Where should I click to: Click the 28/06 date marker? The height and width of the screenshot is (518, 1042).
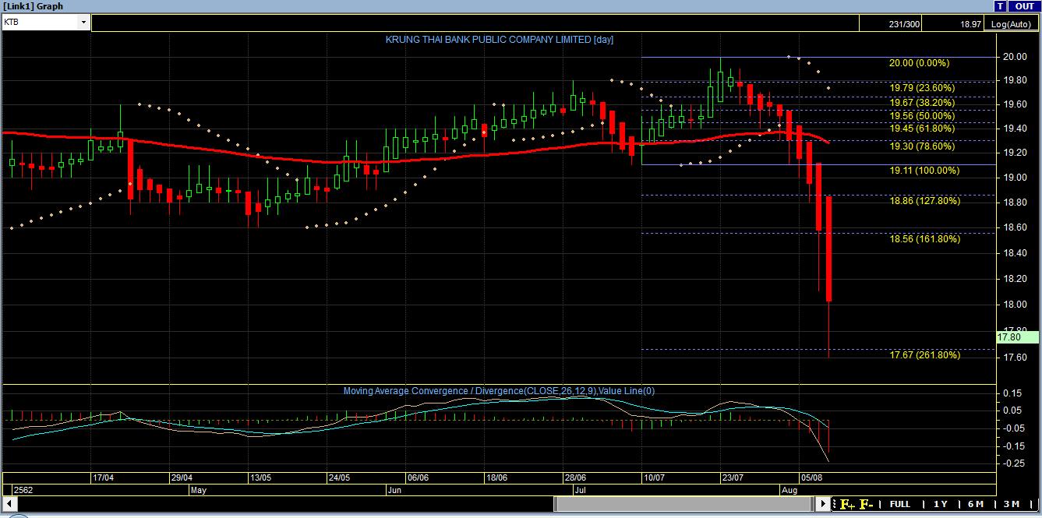pyautogui.click(x=575, y=477)
